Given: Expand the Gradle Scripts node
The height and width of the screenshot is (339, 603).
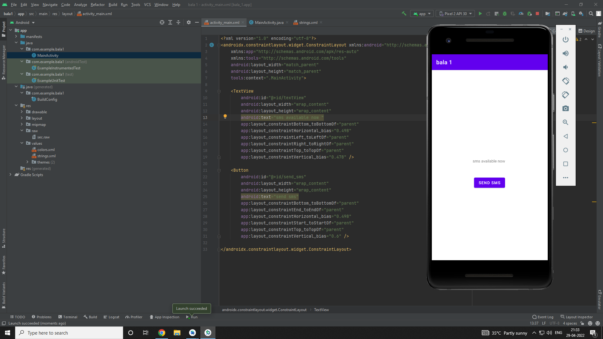Looking at the screenshot, I should pyautogui.click(x=10, y=175).
